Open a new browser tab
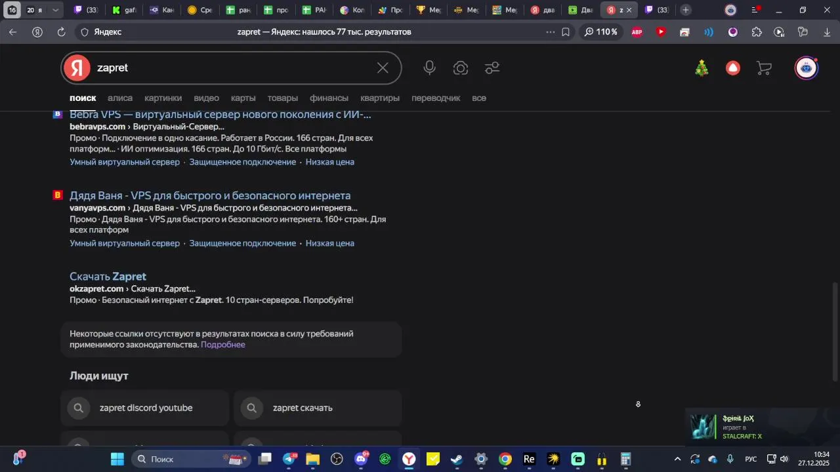 click(686, 10)
